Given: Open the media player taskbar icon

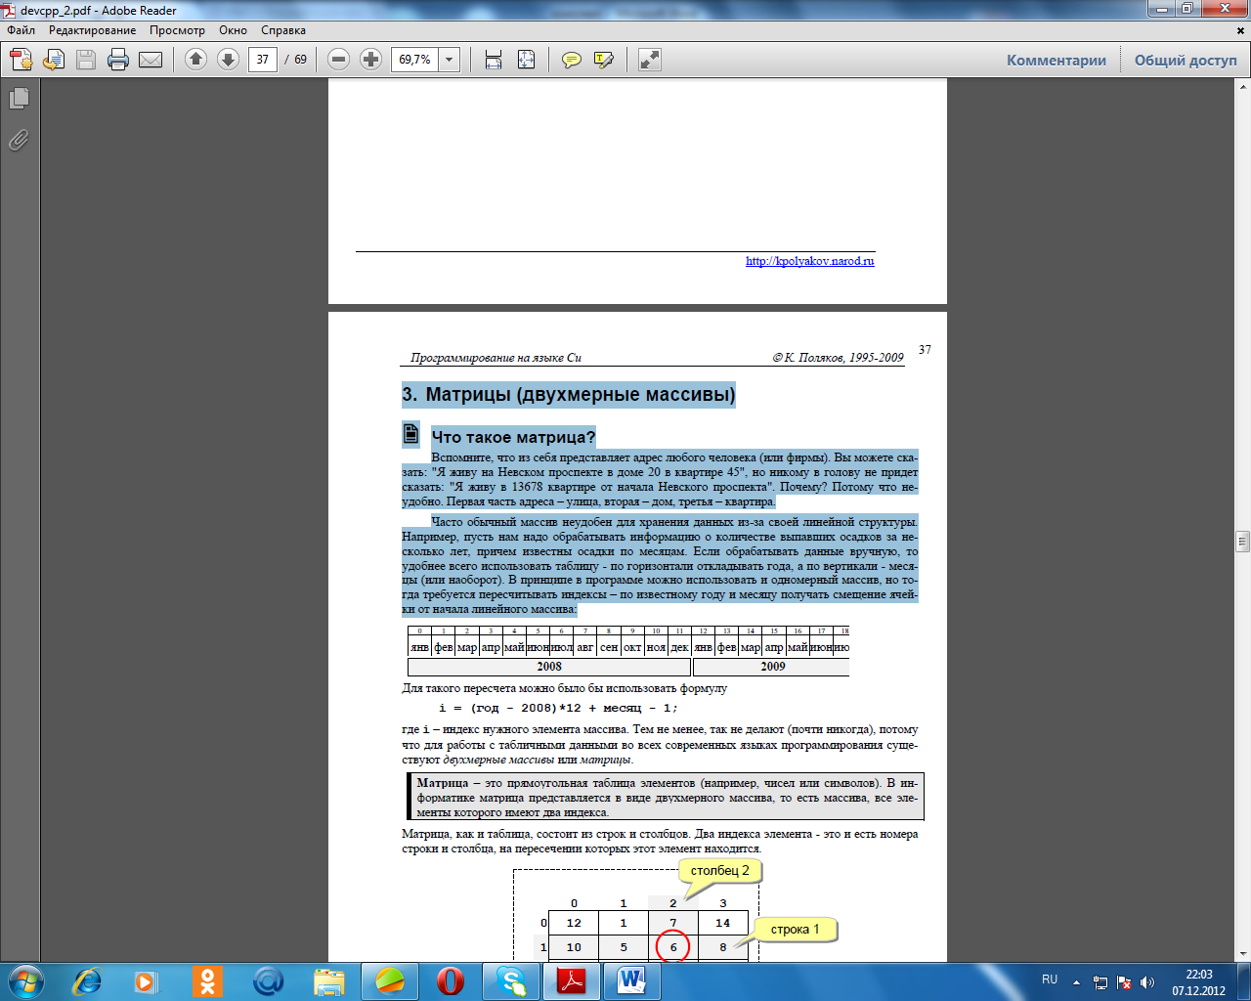Looking at the screenshot, I should coord(146,980).
